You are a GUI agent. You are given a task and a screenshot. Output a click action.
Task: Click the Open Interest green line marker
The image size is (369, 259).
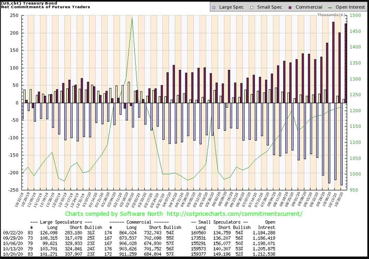(x=330, y=7)
